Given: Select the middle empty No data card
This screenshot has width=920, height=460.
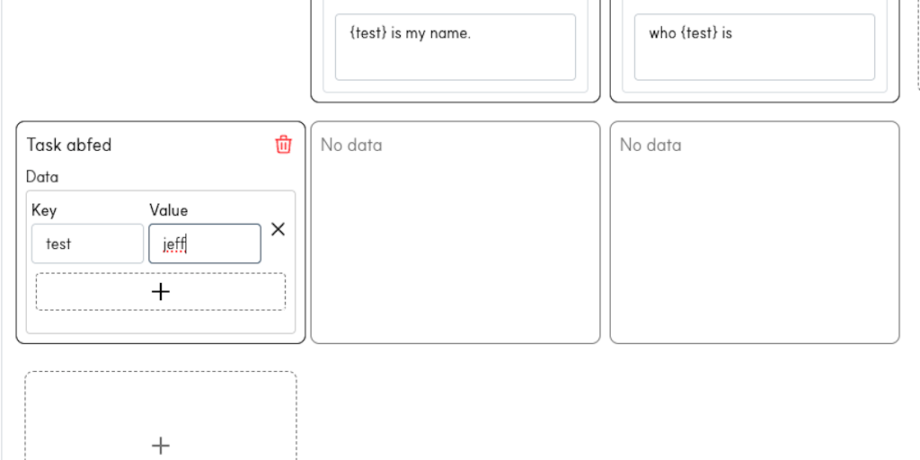Looking at the screenshot, I should [x=456, y=252].
